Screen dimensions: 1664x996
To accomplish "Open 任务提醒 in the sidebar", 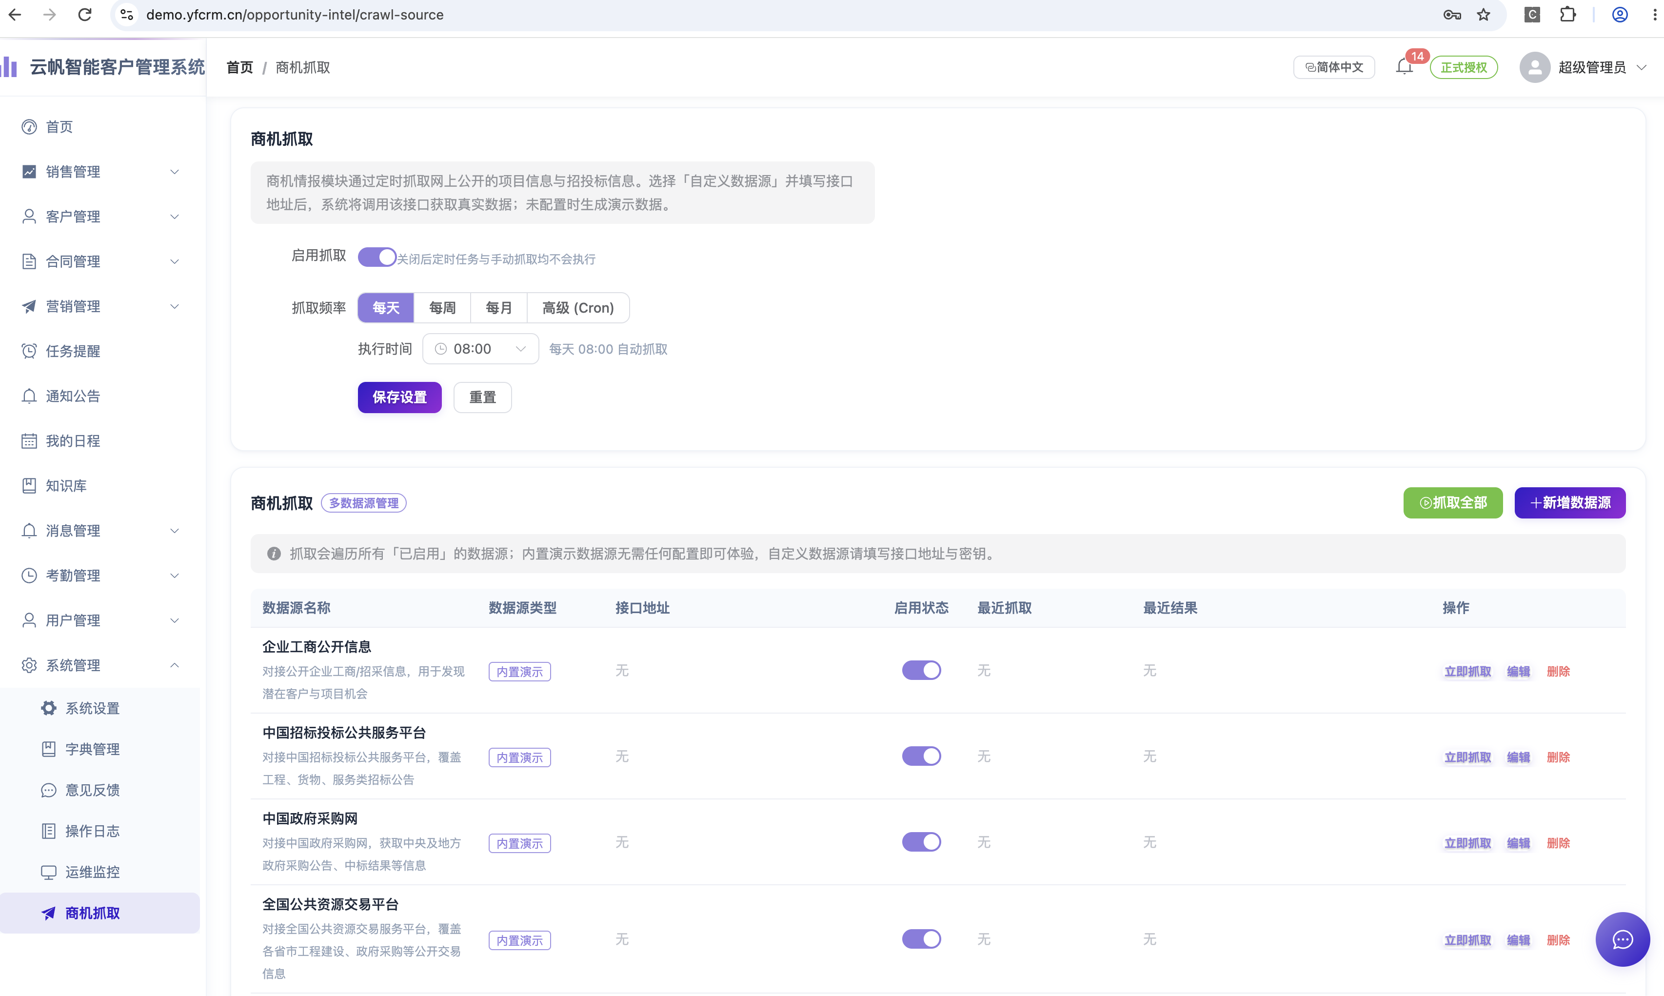I will click(100, 351).
